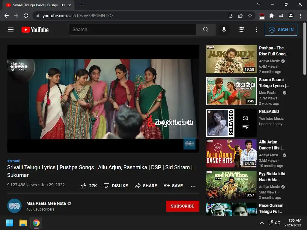Open the YouTube hamburger guide menu
Screen dimensions: 307x230
click(x=11, y=30)
